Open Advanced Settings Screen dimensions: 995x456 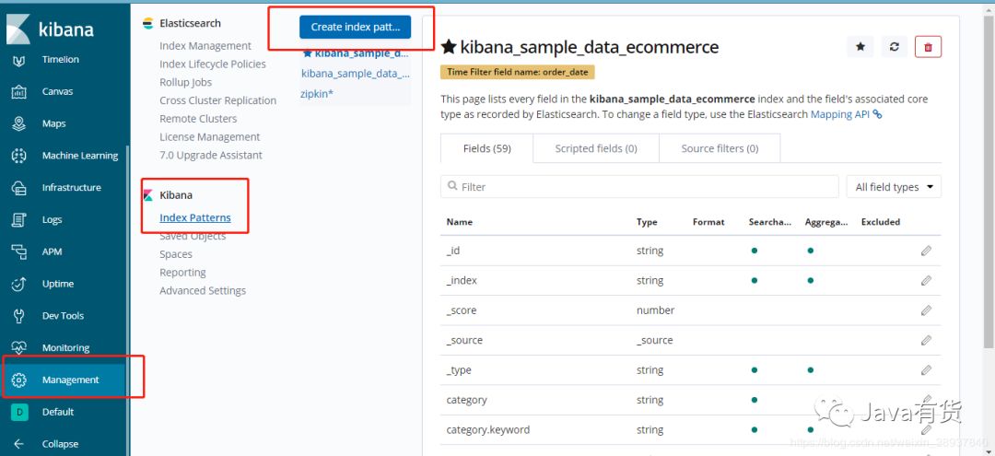pyautogui.click(x=203, y=291)
